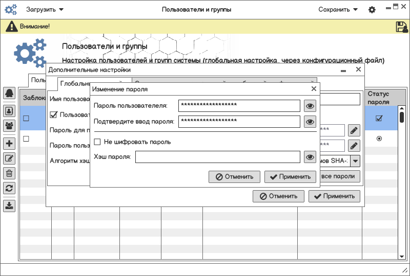
Task: Expand the SHA hash algorithm combo box
Action: 355,160
